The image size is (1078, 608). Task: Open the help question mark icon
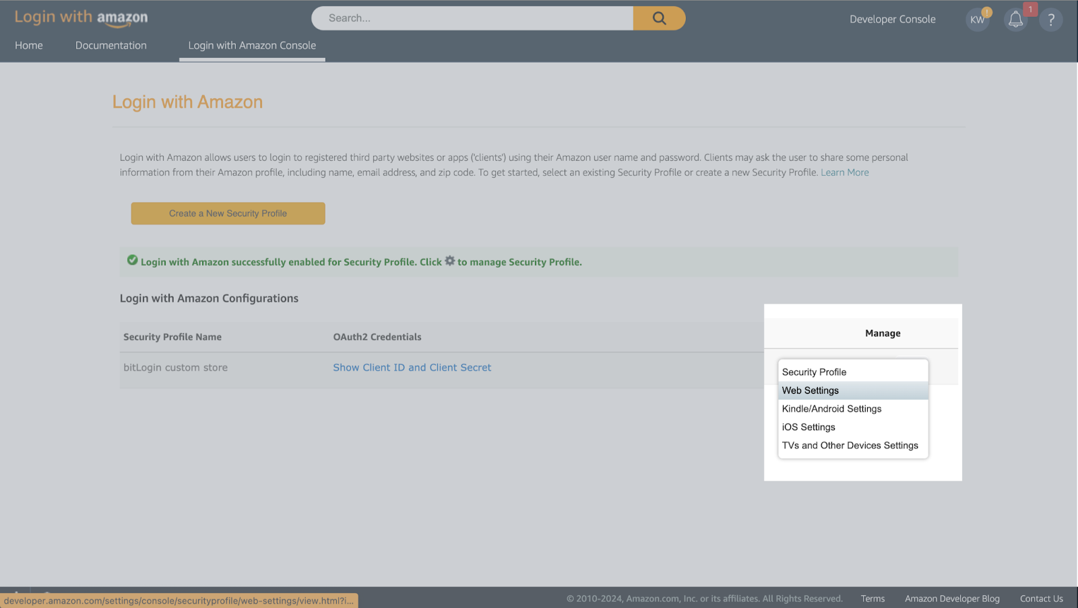(1051, 20)
